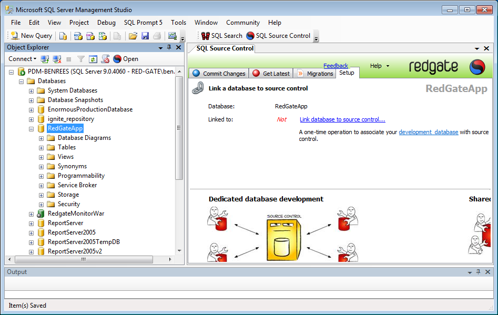This screenshot has height=315, width=498.
Task: Click the development database link
Action: point(429,132)
